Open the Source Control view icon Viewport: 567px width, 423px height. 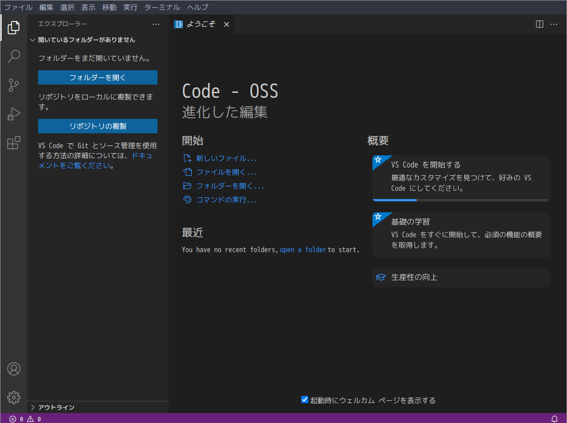click(14, 85)
